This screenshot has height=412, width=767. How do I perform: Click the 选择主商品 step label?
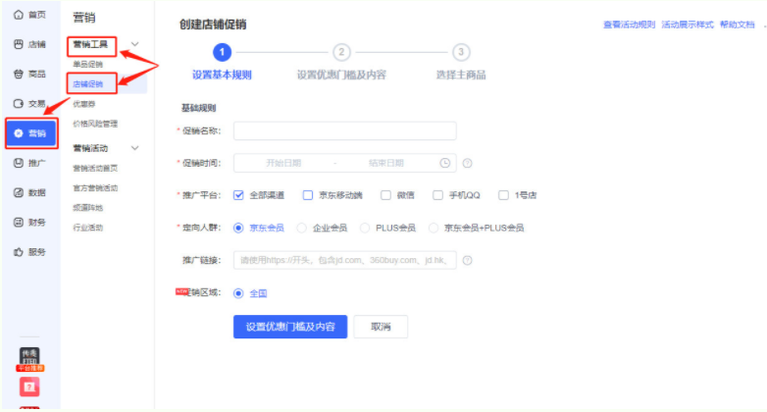point(461,75)
